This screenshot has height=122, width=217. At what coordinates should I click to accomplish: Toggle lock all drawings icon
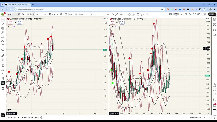(3, 74)
